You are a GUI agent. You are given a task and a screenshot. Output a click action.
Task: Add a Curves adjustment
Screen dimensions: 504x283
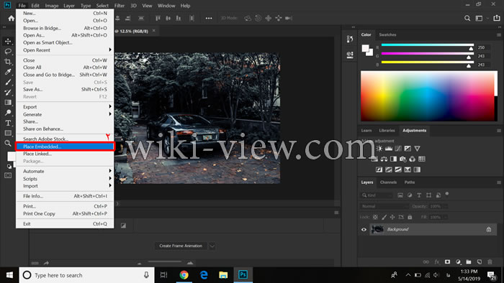(x=398, y=149)
